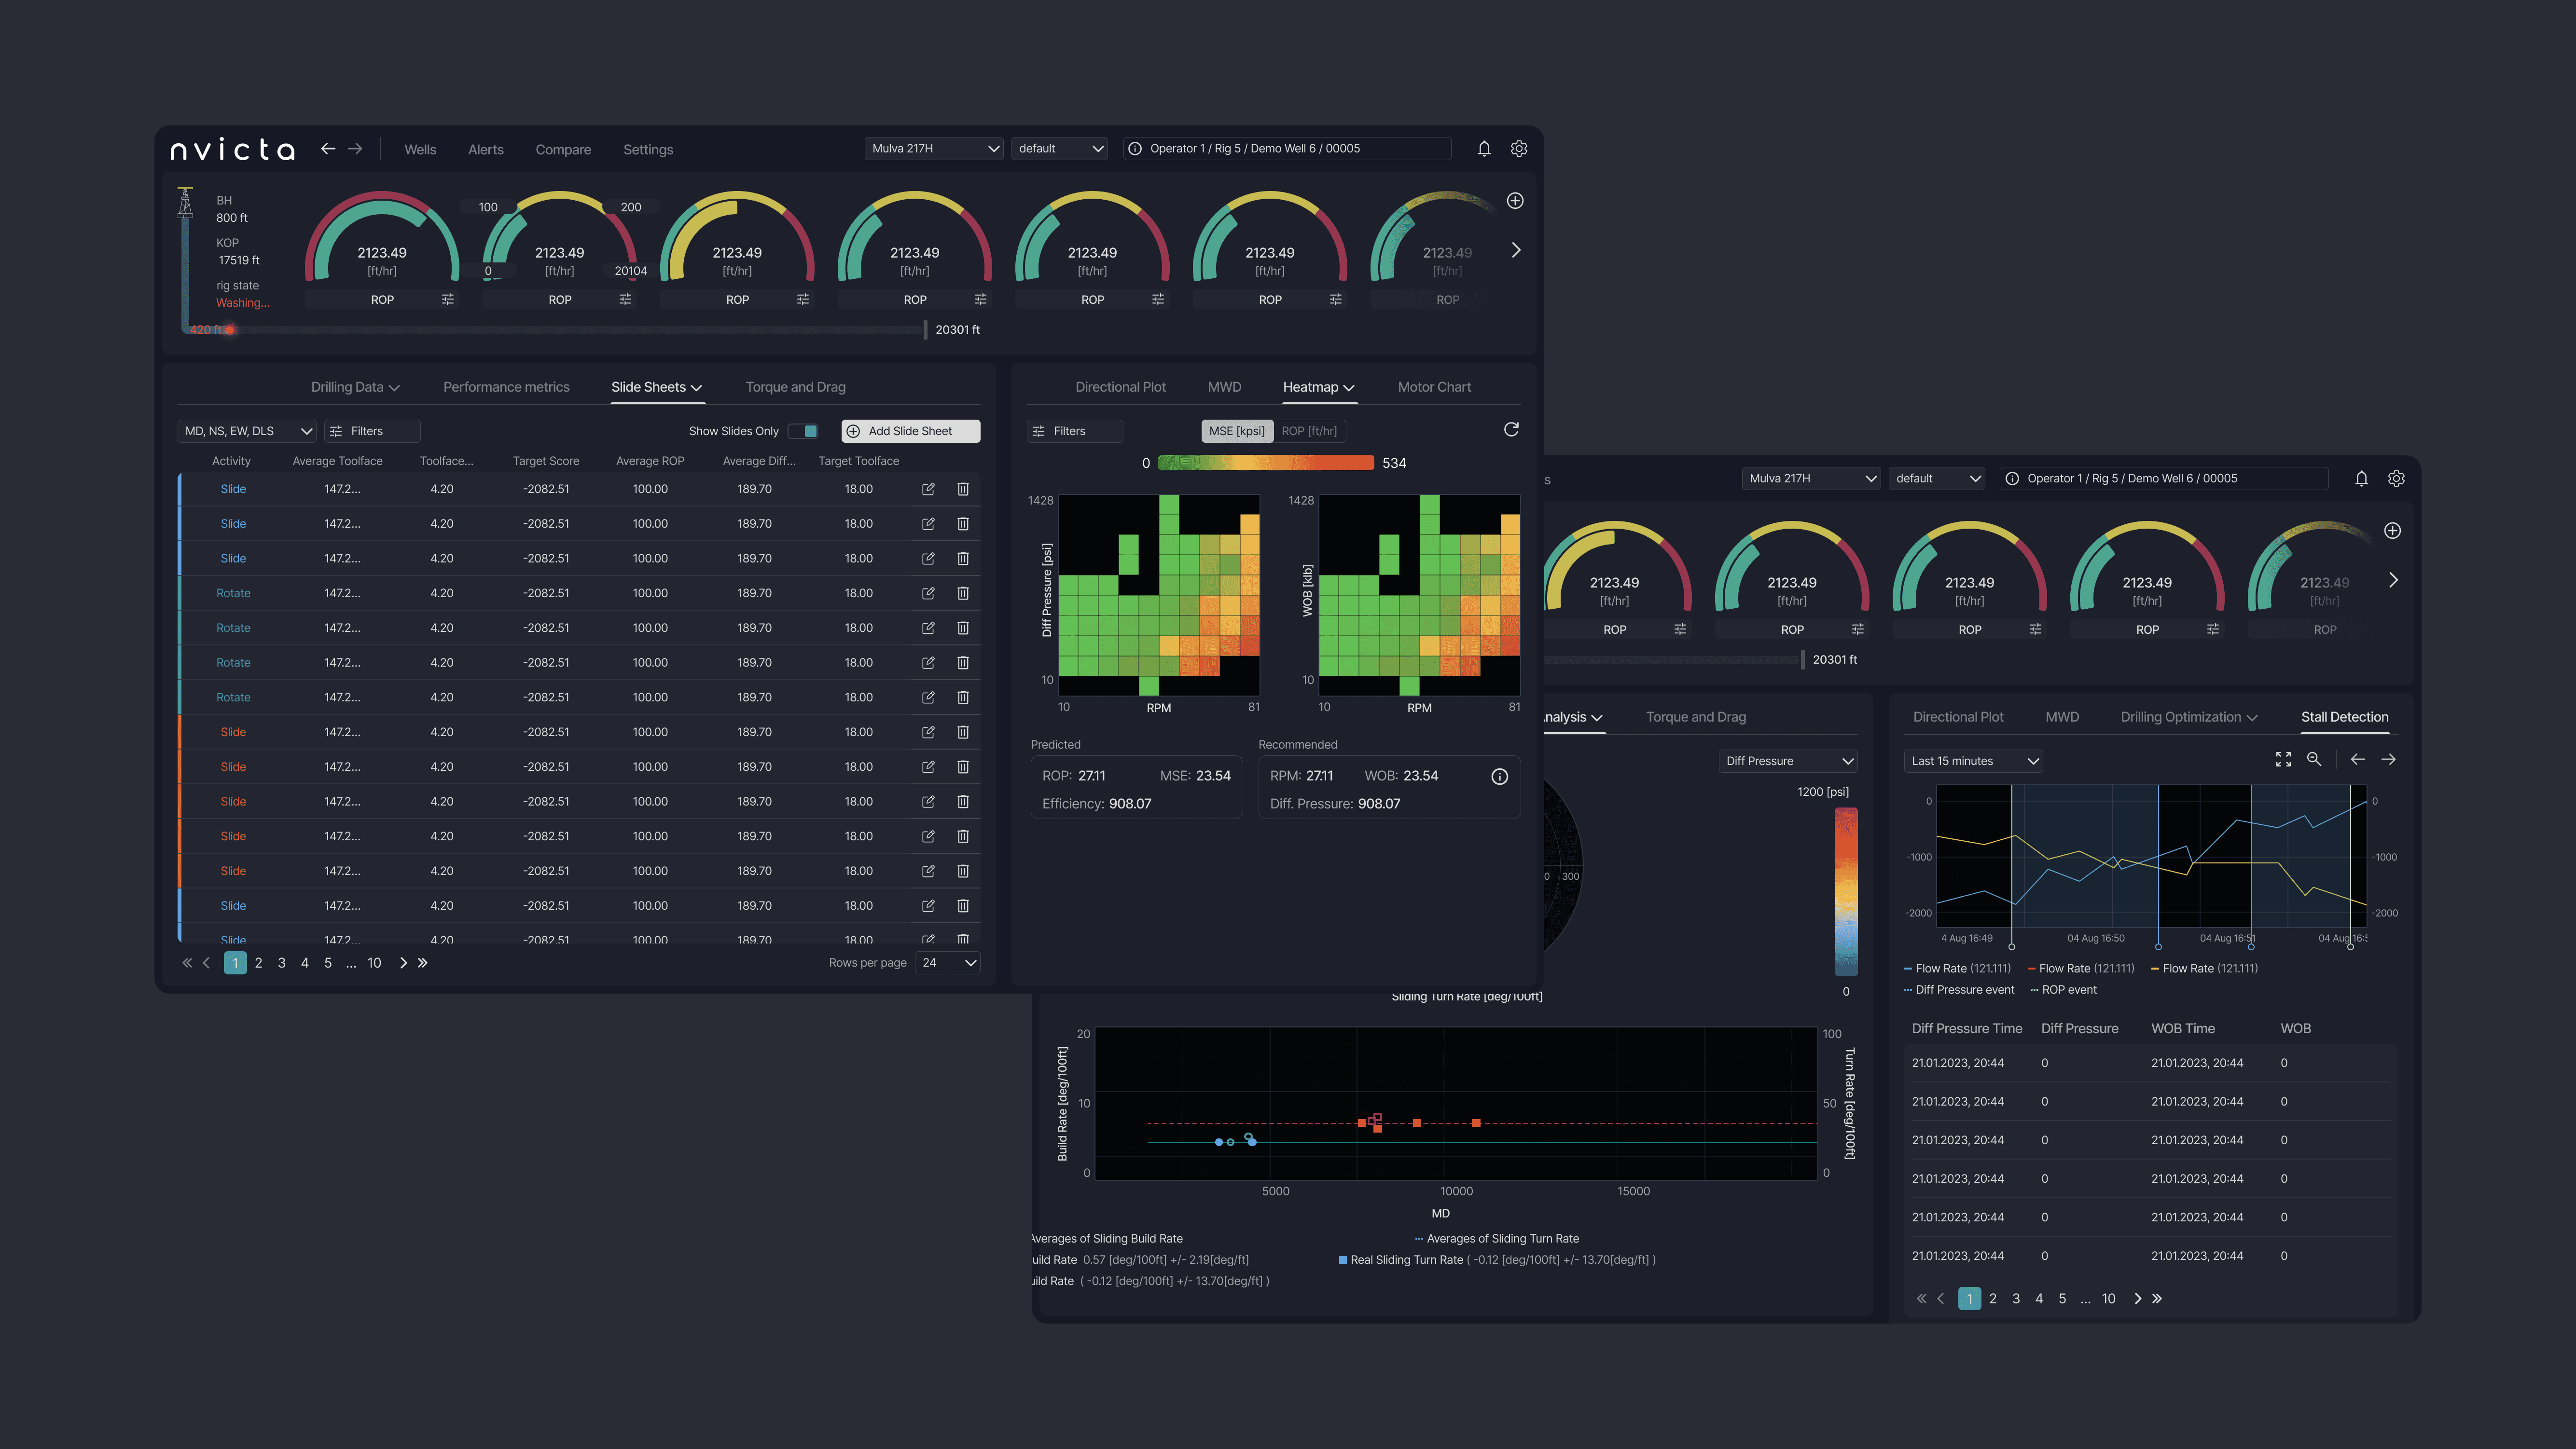Switch to the Torque and Drag tab
This screenshot has width=2576, height=1449.
click(x=795, y=388)
